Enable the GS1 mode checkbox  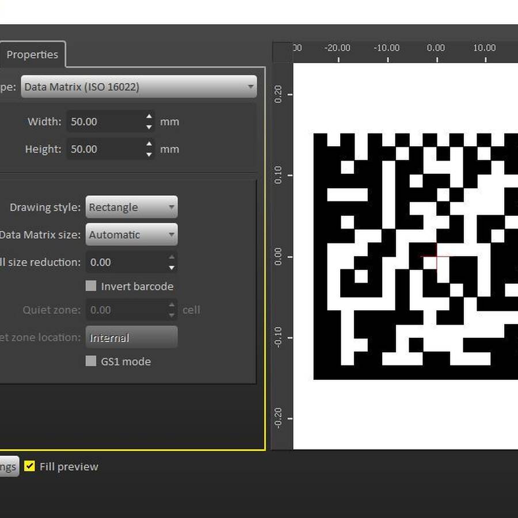[91, 361]
